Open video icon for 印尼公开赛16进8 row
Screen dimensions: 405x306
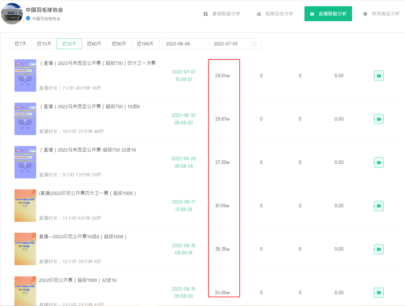click(378, 249)
